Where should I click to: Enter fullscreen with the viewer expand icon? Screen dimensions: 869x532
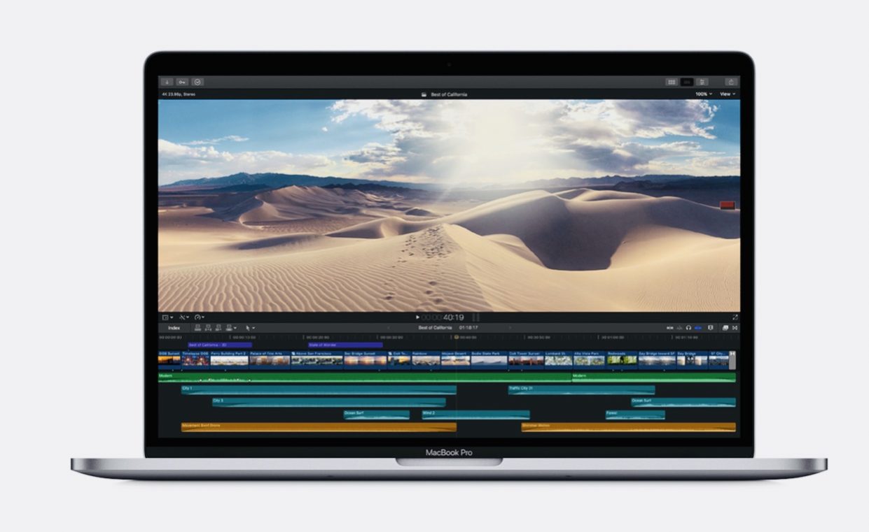tap(736, 317)
